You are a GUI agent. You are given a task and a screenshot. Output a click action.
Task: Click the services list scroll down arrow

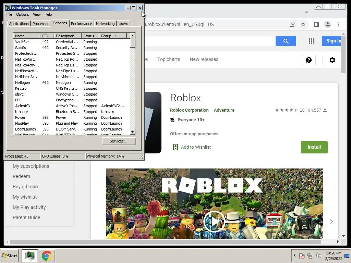click(x=133, y=132)
